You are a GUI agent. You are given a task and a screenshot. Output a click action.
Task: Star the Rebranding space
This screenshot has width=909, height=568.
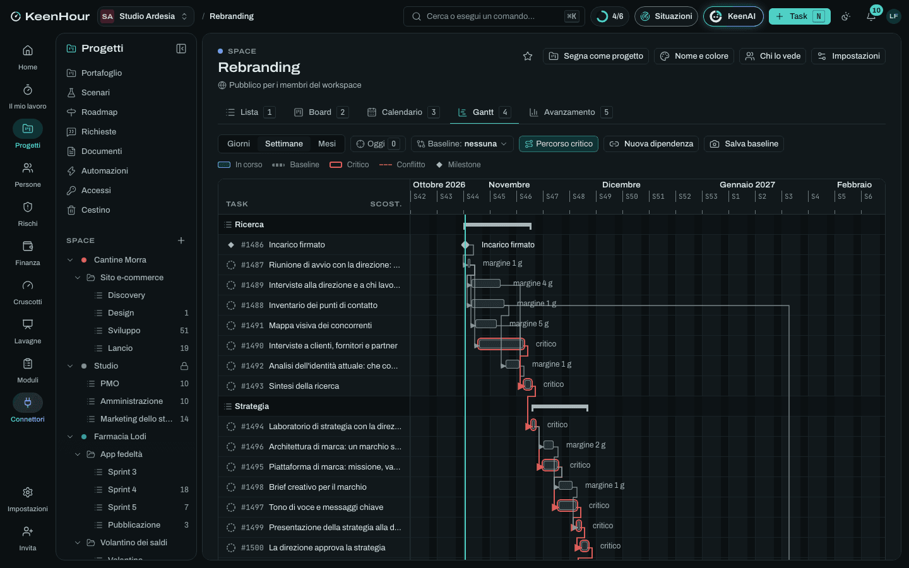[528, 56]
